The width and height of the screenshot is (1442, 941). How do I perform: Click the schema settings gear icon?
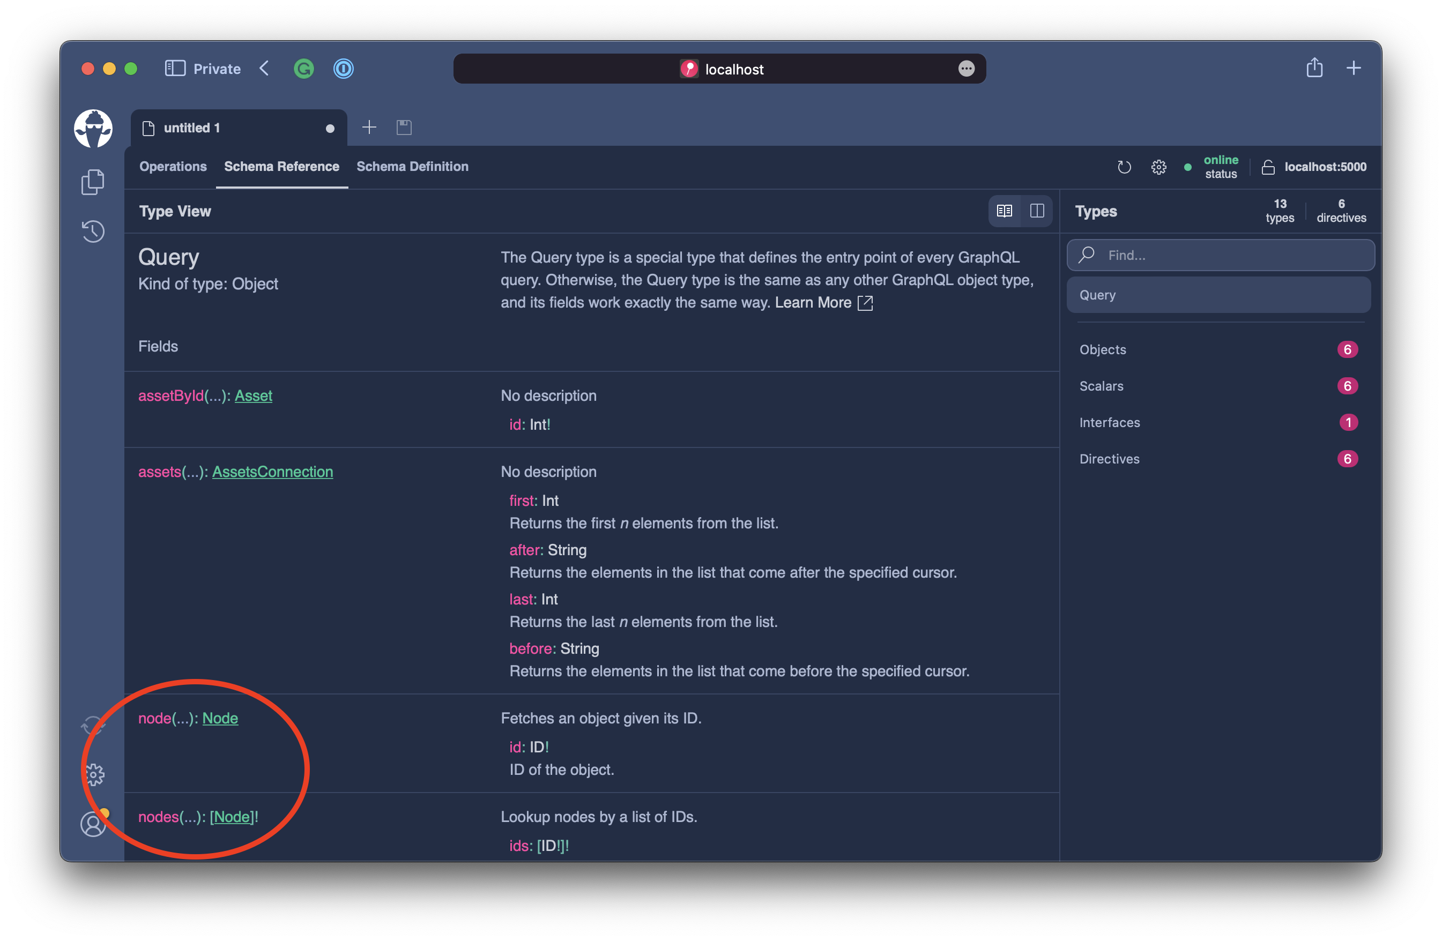1158,166
